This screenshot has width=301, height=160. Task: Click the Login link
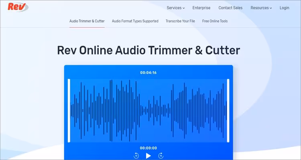pos(284,8)
